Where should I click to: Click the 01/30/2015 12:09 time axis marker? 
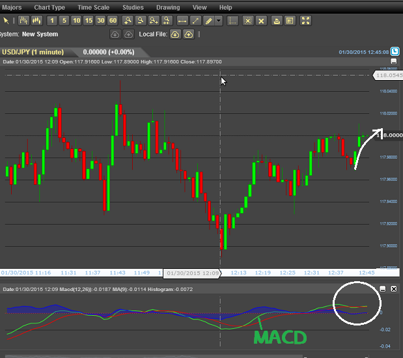coord(192,273)
